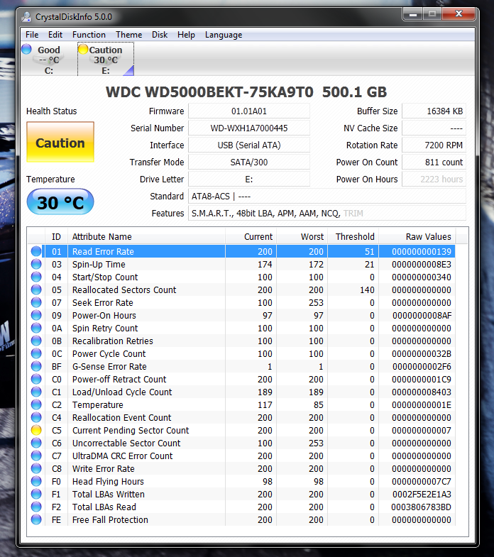Click status icon for Free Fall Protection
494x557 pixels.
click(36, 519)
